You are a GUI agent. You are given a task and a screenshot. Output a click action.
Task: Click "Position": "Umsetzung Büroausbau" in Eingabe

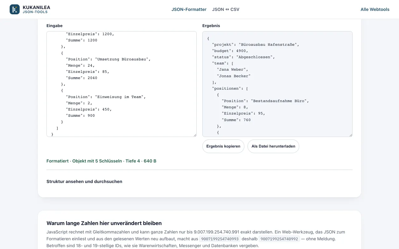[108, 59]
